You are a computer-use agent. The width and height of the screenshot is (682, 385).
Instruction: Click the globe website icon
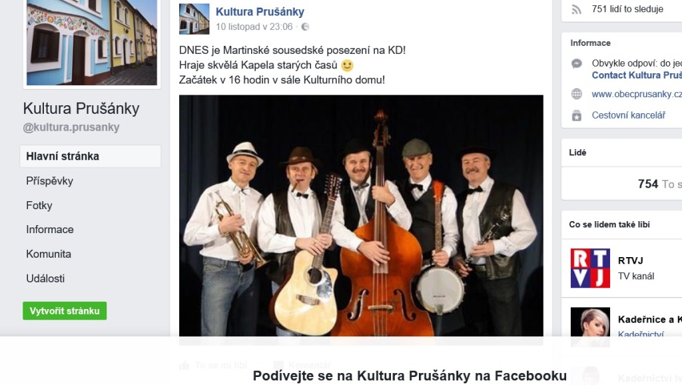(577, 94)
